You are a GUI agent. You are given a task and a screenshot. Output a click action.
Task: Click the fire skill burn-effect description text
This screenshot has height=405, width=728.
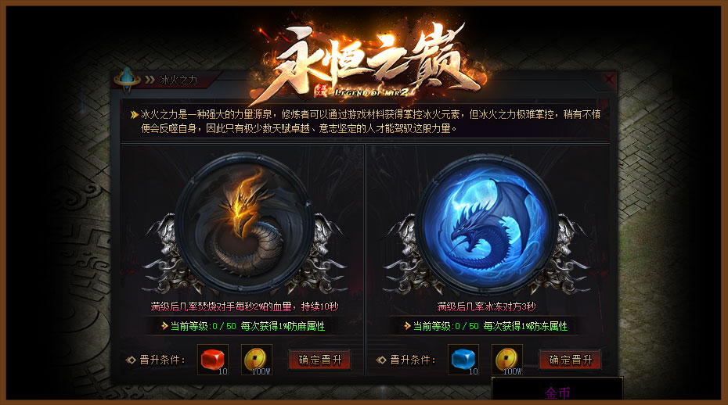[245, 306]
